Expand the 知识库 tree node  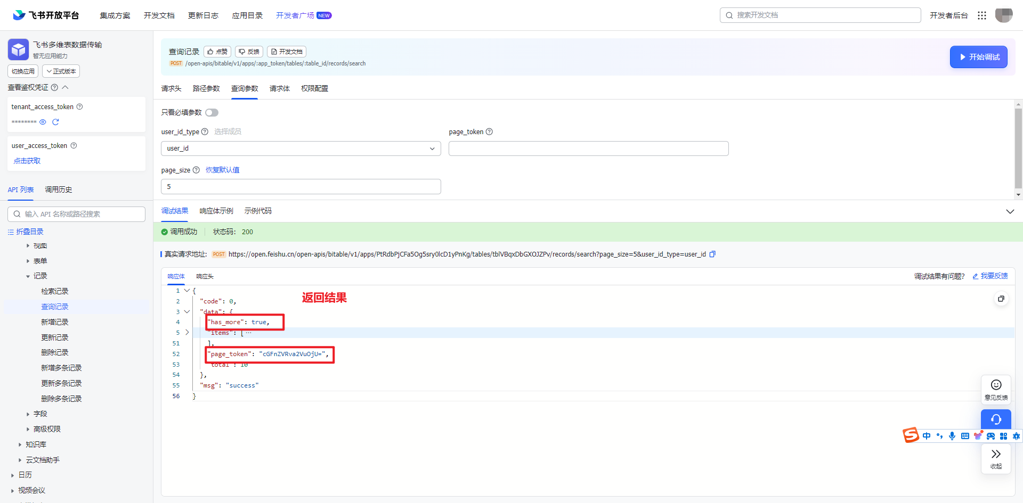pos(20,444)
